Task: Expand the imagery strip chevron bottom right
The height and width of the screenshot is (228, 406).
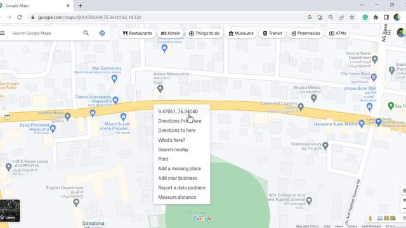Action: (404, 218)
